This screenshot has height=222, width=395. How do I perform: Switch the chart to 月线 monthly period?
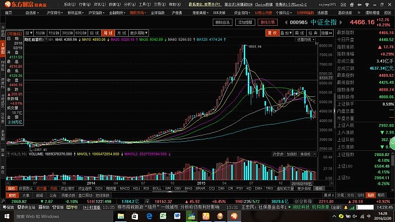pos(122,33)
